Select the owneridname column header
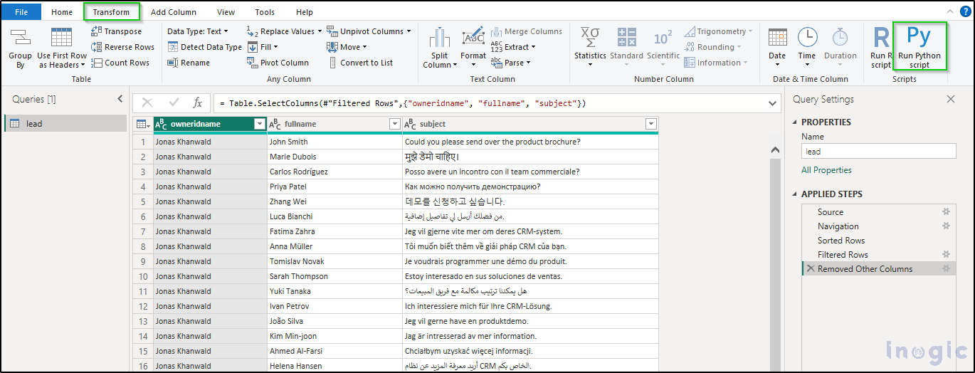The height and width of the screenshot is (373, 975). [x=210, y=124]
